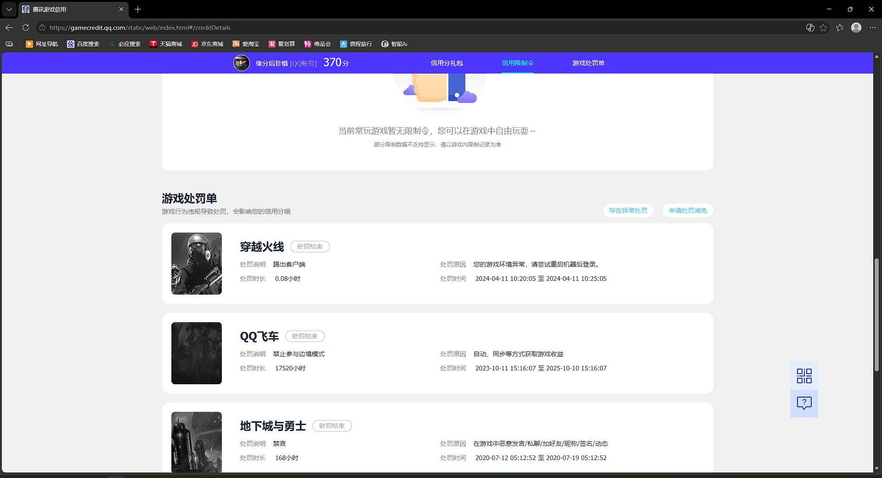Open the 百度搜索 bookmark
This screenshot has height=478, width=882.
click(83, 44)
